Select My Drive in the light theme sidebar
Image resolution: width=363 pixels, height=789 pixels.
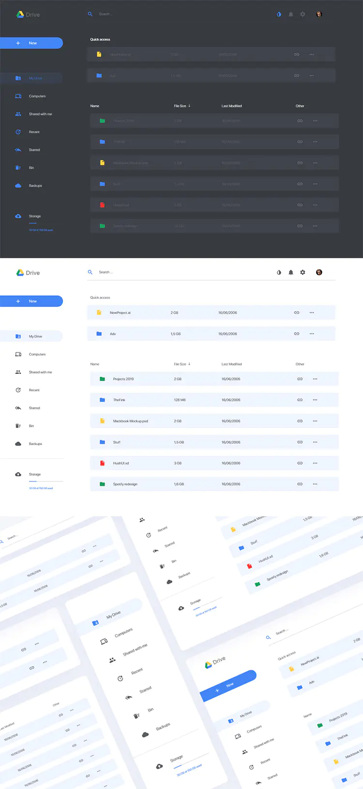(x=31, y=336)
